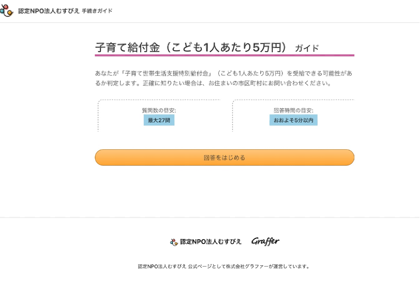The height and width of the screenshot is (281, 420).
Task: Click the 回答時間の目安 label
Action: [x=293, y=110]
